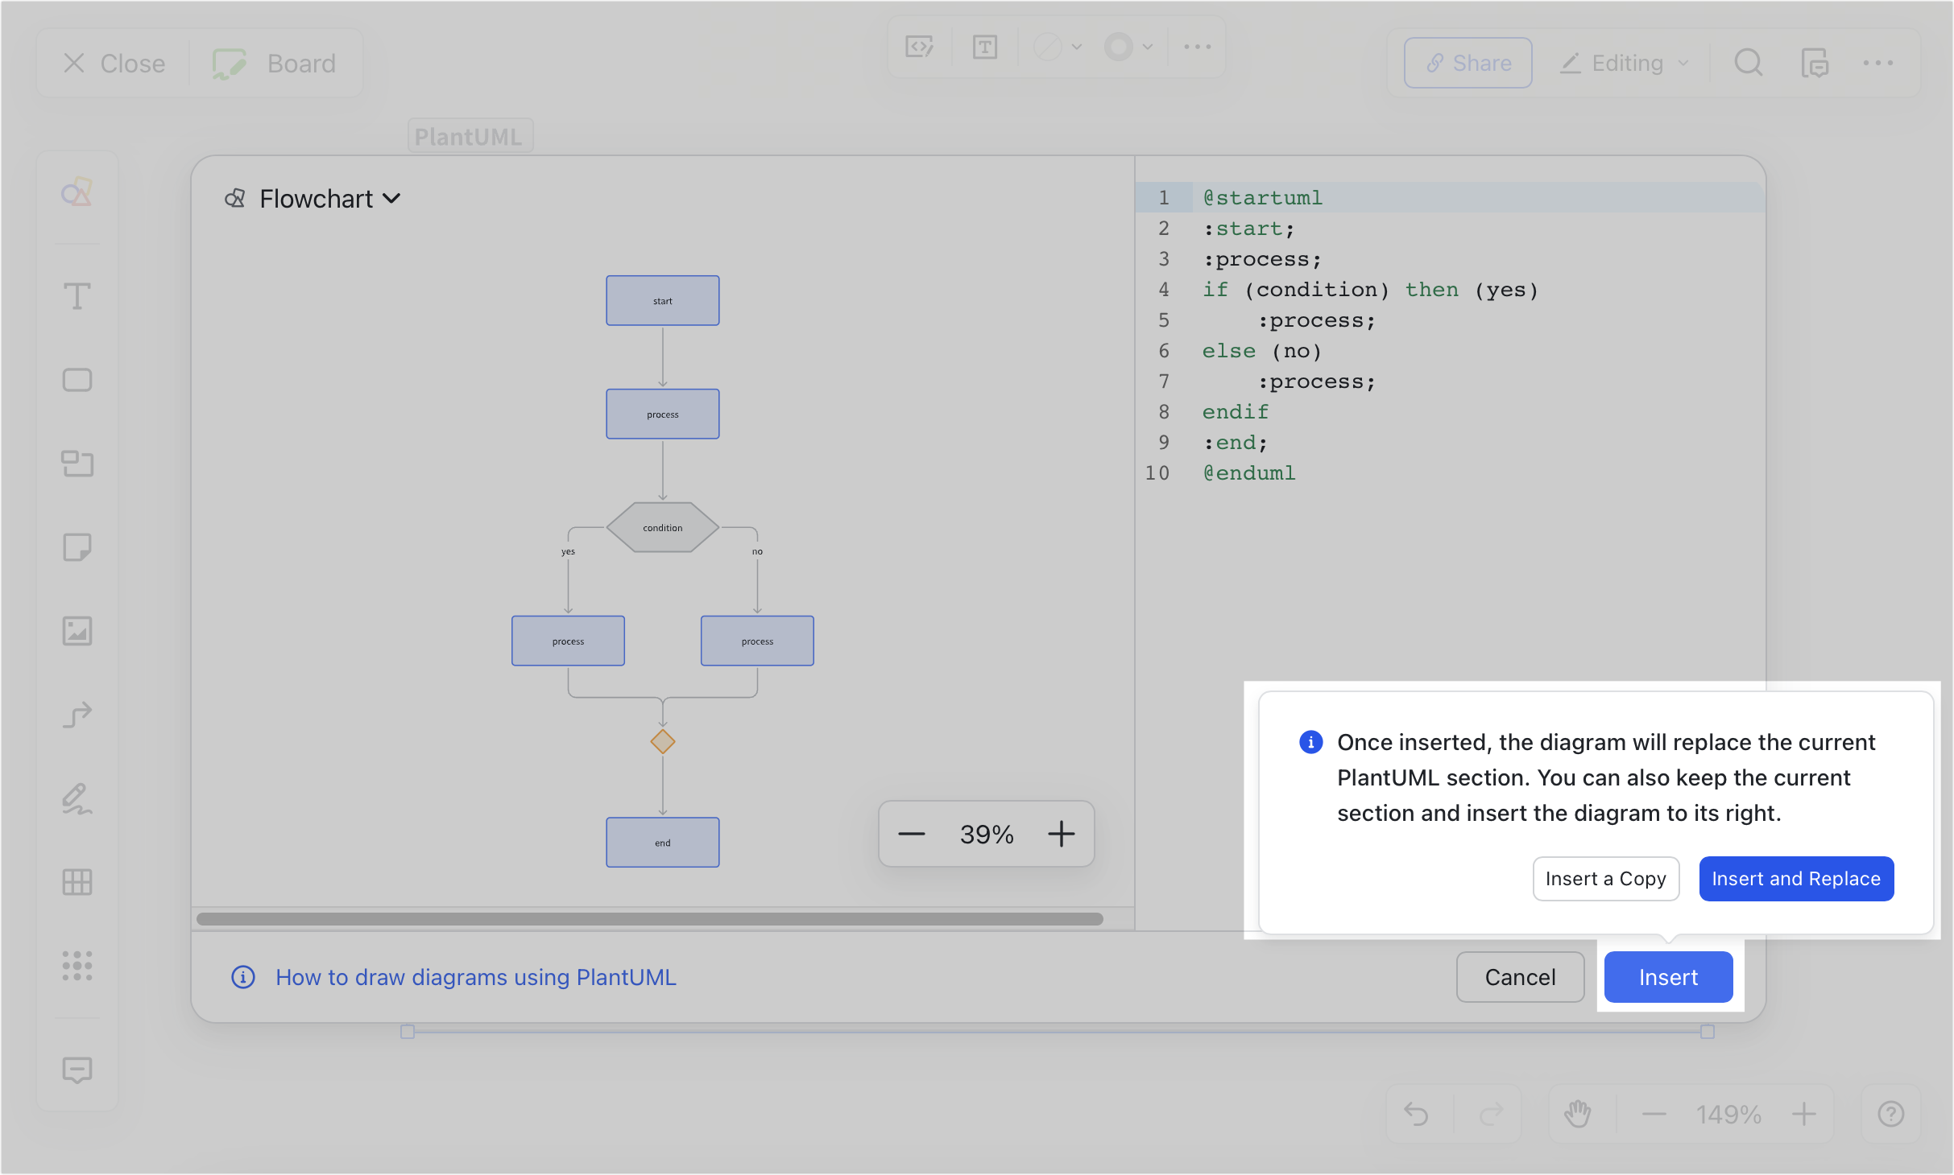Click Insert a Copy button
This screenshot has width=1954, height=1175.
1605,879
